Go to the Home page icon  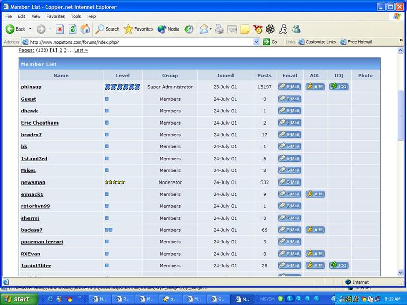click(85, 29)
